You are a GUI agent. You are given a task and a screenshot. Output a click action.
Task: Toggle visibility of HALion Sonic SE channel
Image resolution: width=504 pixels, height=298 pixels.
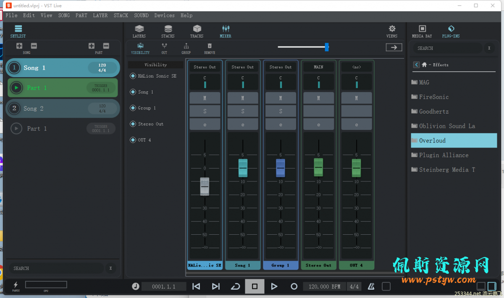(x=133, y=76)
